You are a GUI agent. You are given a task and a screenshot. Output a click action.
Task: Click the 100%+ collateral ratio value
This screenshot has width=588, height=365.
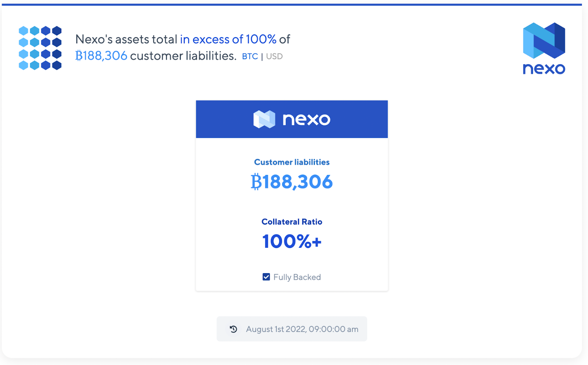pyautogui.click(x=292, y=241)
